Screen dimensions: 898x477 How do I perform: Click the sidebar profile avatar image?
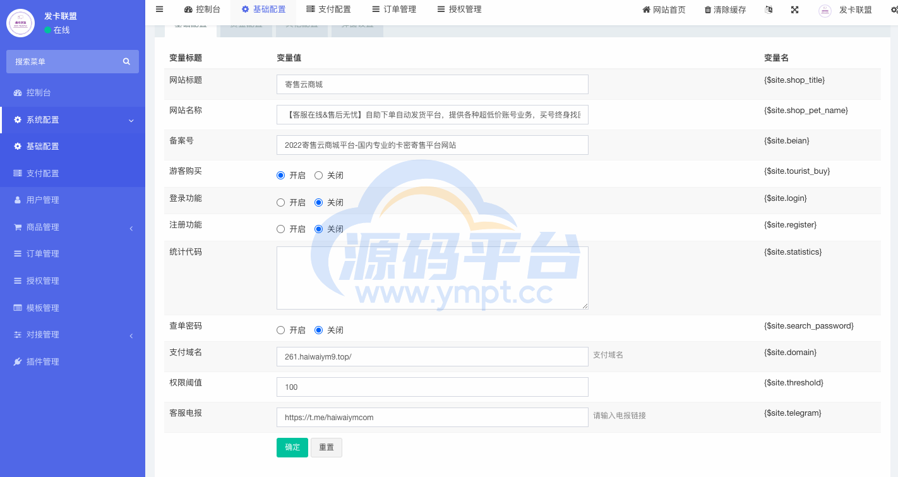point(20,23)
